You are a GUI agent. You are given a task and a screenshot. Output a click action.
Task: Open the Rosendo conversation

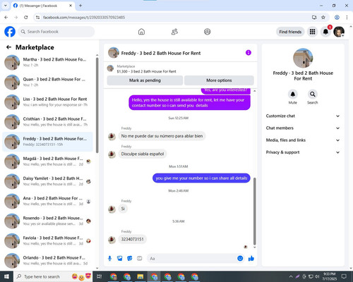coord(48,221)
